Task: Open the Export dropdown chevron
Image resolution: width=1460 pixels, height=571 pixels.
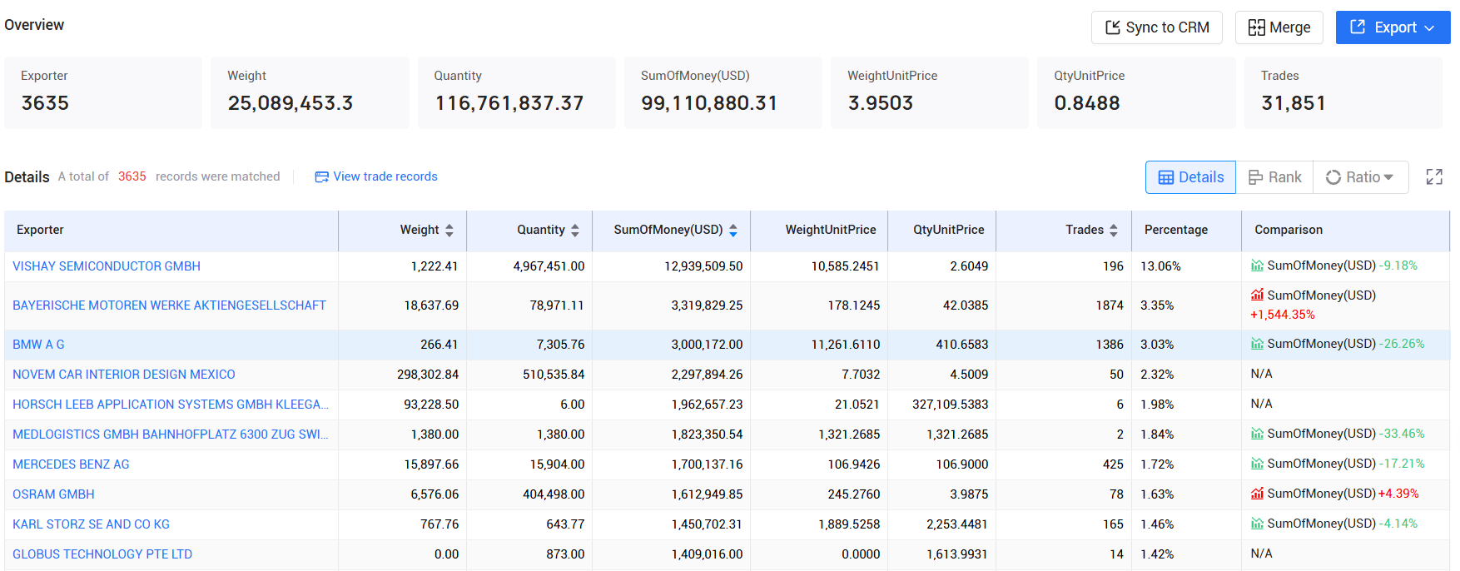Action: [1429, 28]
